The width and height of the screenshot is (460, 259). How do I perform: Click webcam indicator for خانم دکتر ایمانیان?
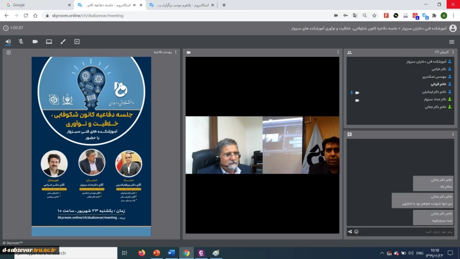coord(357,93)
